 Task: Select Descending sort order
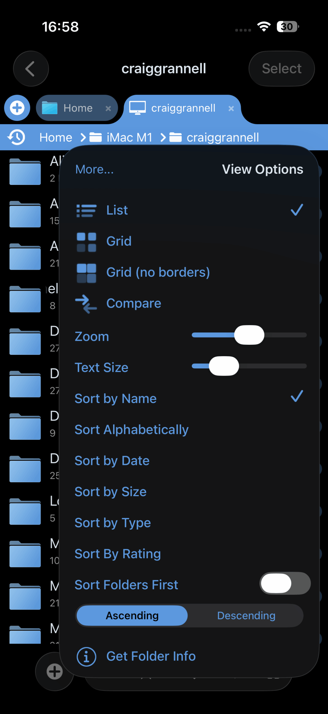[x=246, y=616]
